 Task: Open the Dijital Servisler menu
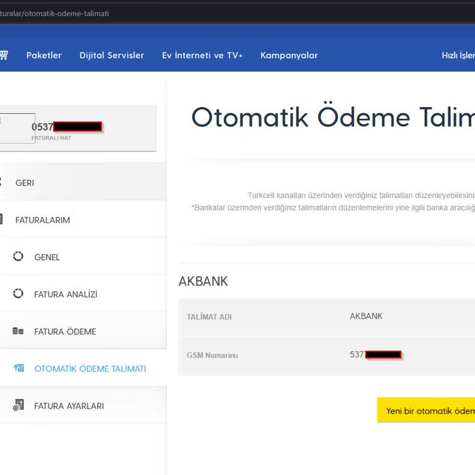(x=111, y=55)
